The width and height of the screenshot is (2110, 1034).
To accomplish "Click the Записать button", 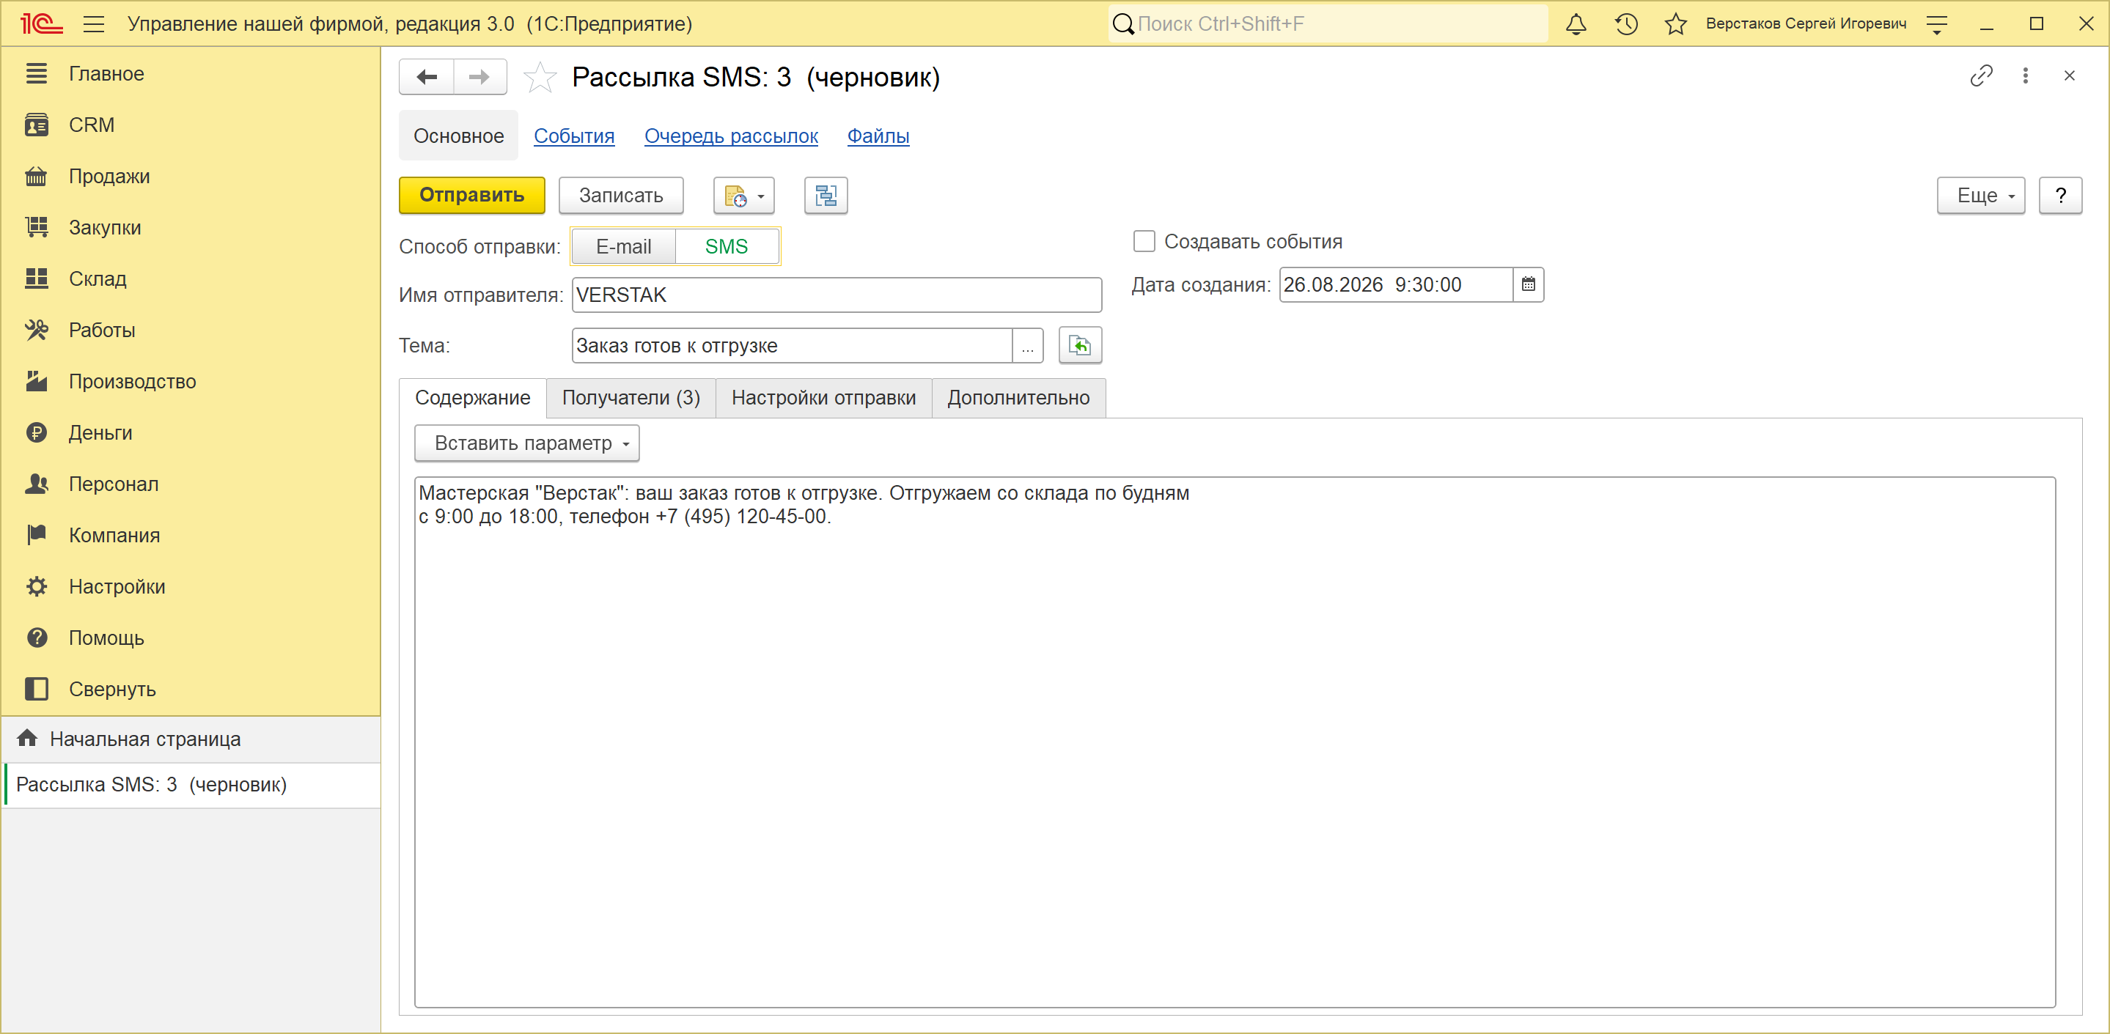I will tap(621, 196).
